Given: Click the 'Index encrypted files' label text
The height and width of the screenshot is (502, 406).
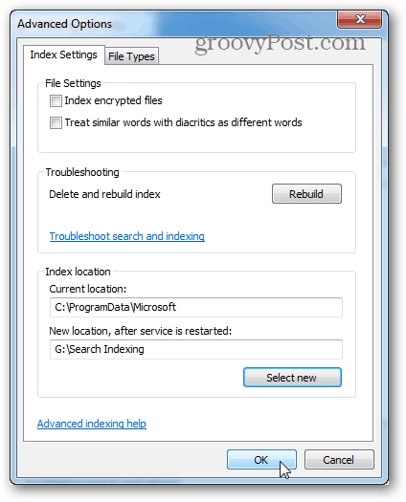Looking at the screenshot, I should (114, 100).
